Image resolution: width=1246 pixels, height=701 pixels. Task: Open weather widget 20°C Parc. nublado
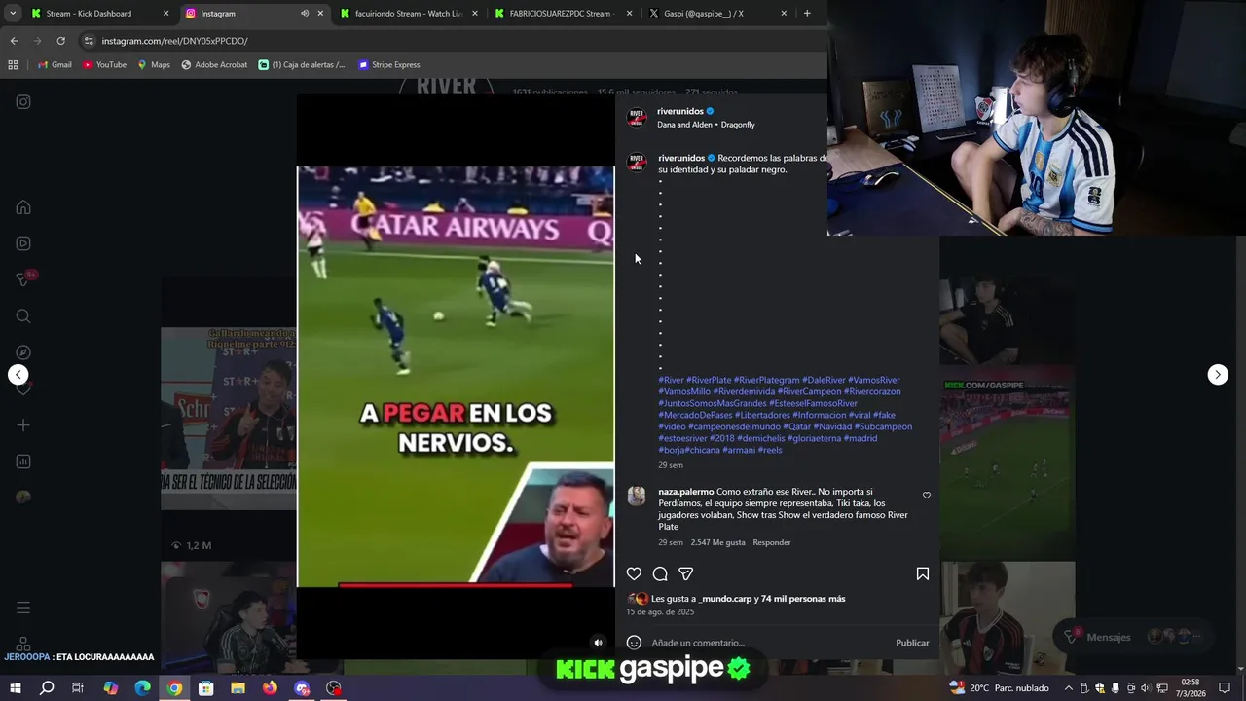[x=999, y=688]
